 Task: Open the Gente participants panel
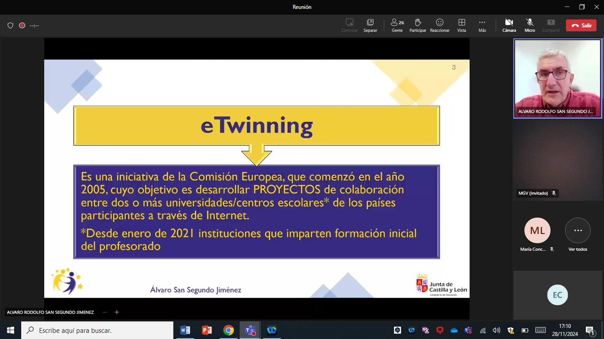coord(397,25)
